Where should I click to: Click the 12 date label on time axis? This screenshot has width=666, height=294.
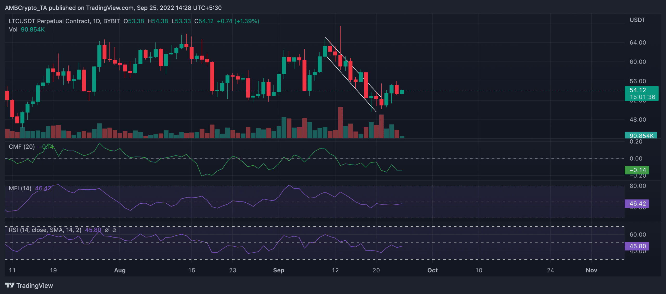tap(335, 270)
